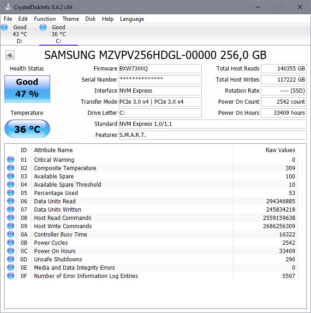Open the Language menu
The width and height of the screenshot is (311, 313).
point(132,19)
